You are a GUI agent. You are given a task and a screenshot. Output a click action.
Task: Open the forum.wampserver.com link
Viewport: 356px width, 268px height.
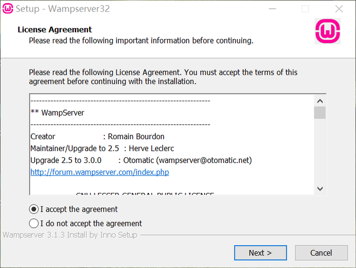tap(99, 172)
